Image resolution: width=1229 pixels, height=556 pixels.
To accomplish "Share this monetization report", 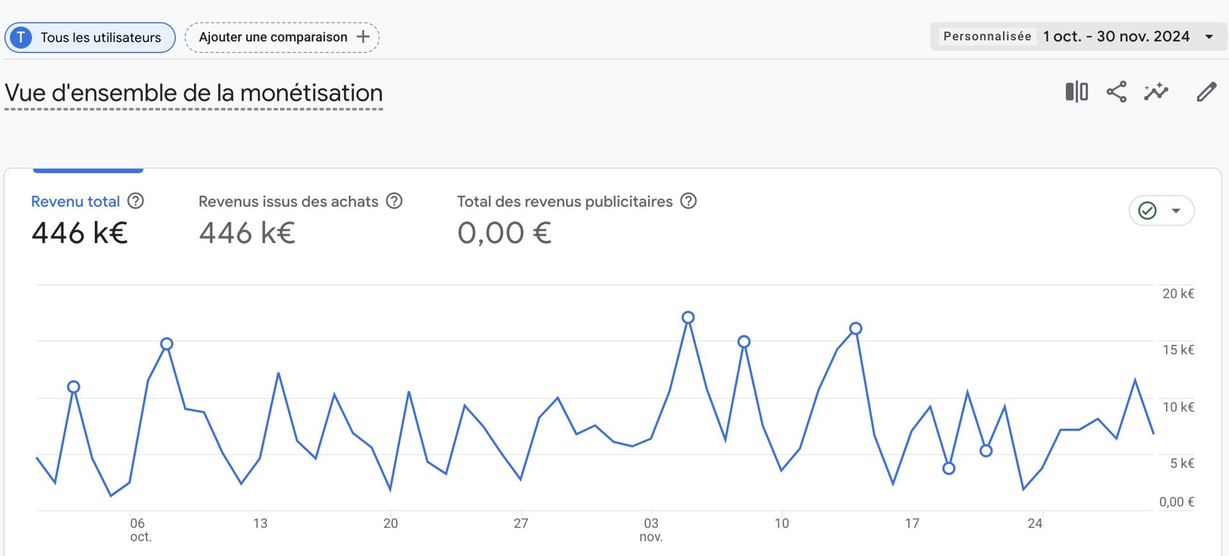I will [1116, 92].
